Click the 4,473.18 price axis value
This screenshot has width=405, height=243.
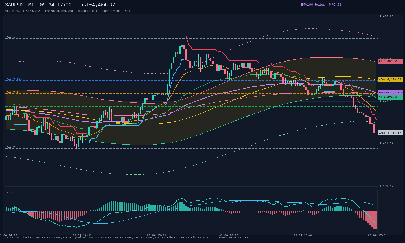coord(386,101)
